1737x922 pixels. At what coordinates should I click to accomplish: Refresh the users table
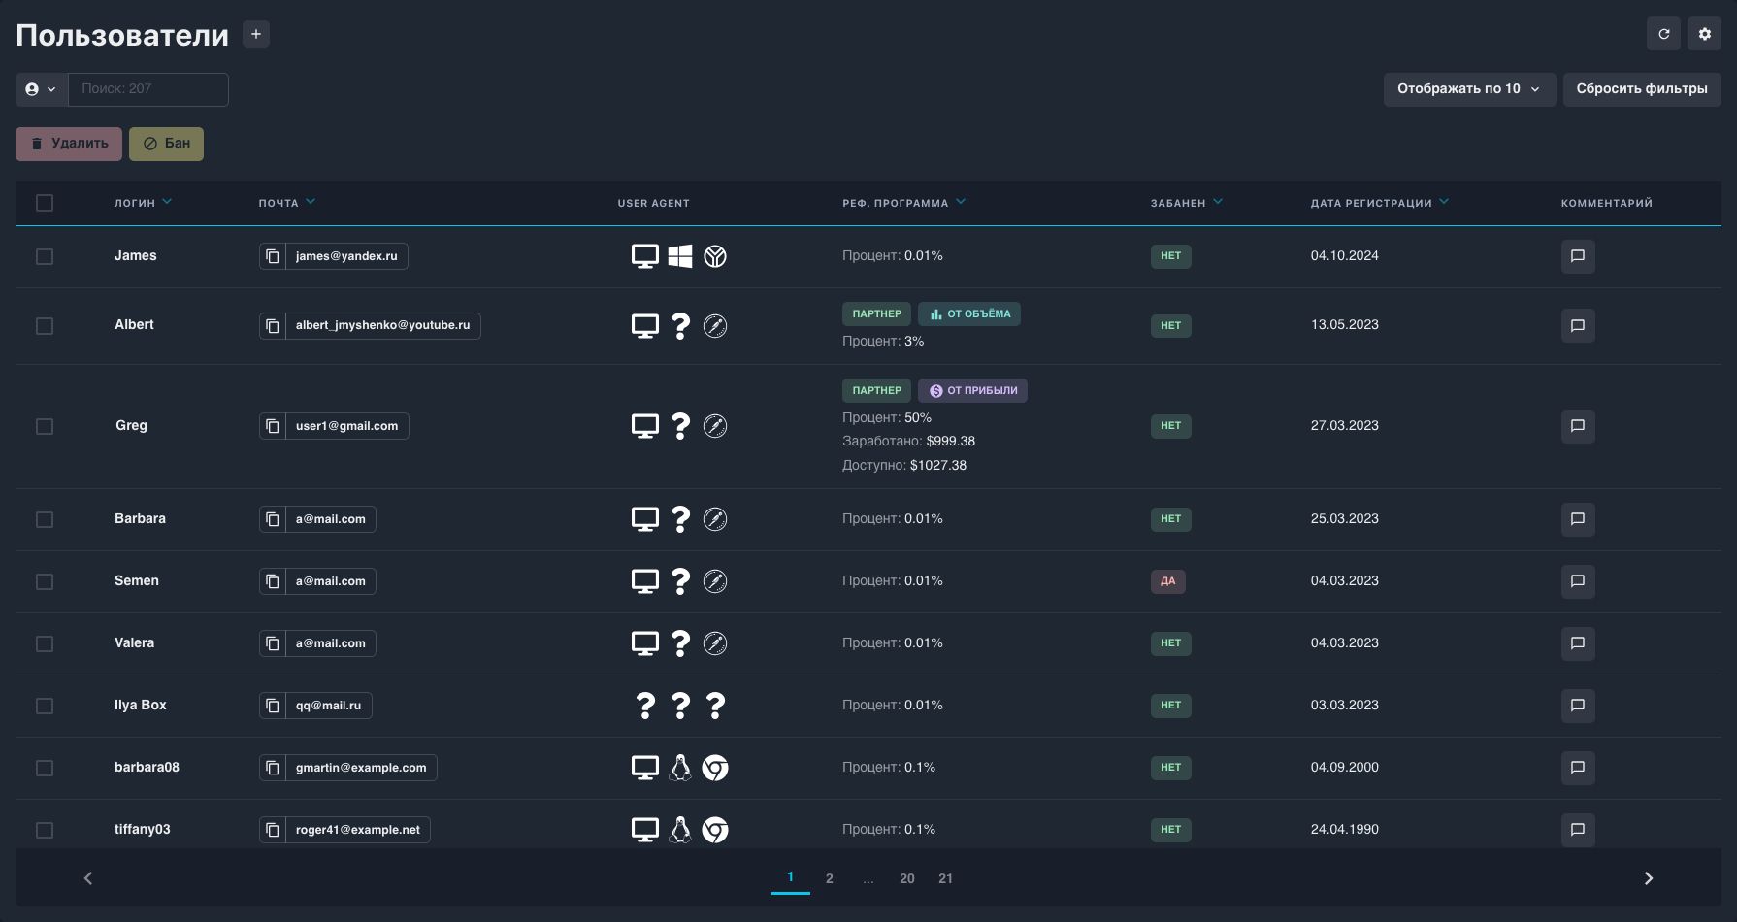click(x=1663, y=34)
